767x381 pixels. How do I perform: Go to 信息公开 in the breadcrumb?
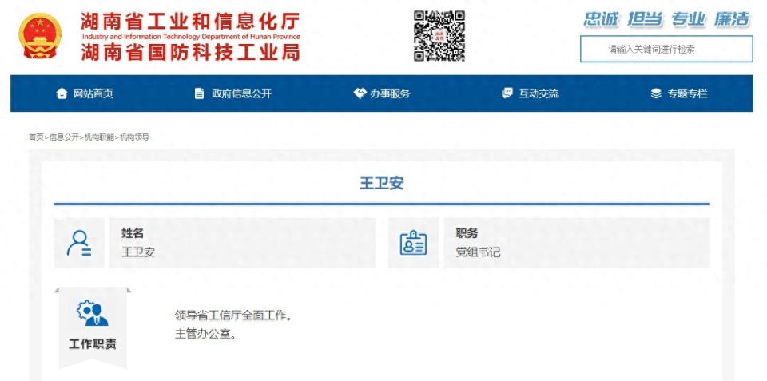click(x=64, y=137)
